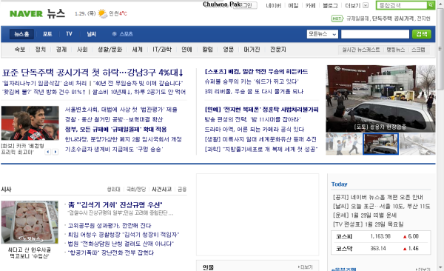Open the large 쌍용차 현장검증 photo
Screen dimensions: 444x271
[x=380, y=98]
